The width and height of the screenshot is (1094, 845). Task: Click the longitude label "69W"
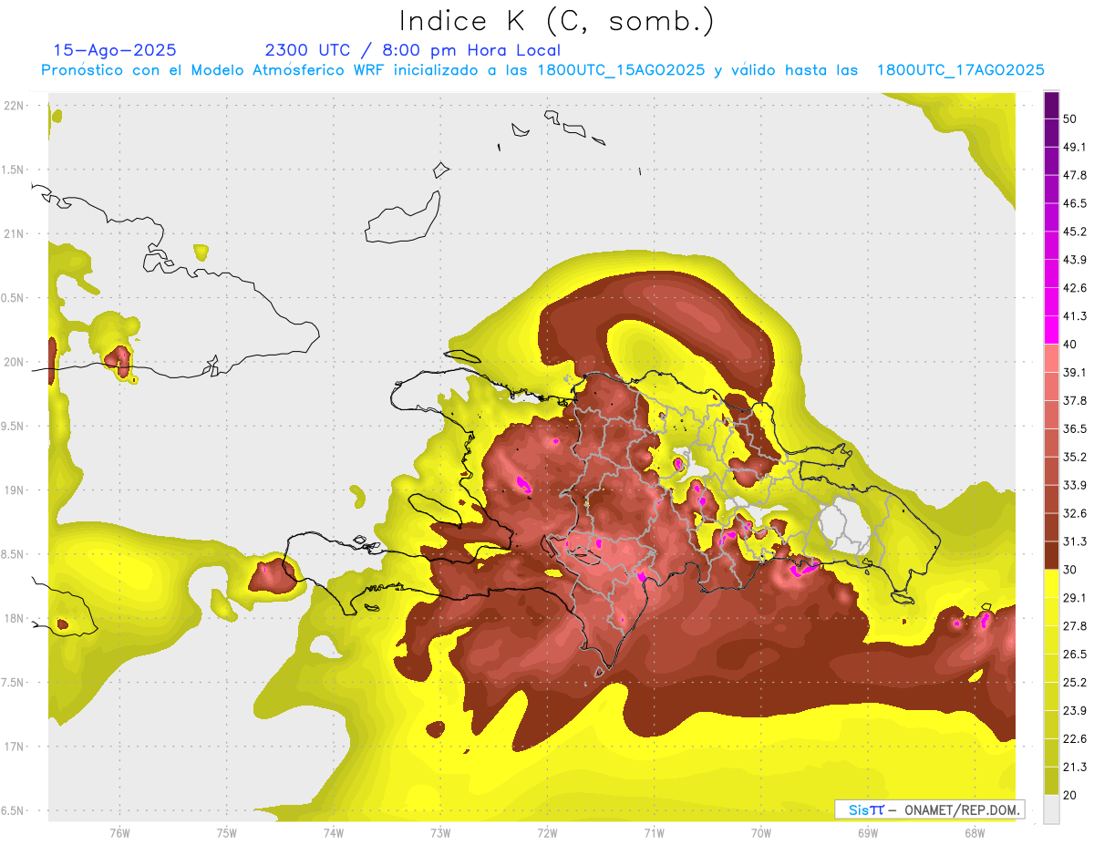(x=868, y=833)
